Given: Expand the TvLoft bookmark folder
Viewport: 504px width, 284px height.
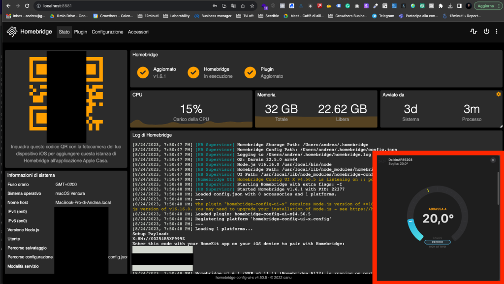Looking at the screenshot, I should tap(245, 16).
